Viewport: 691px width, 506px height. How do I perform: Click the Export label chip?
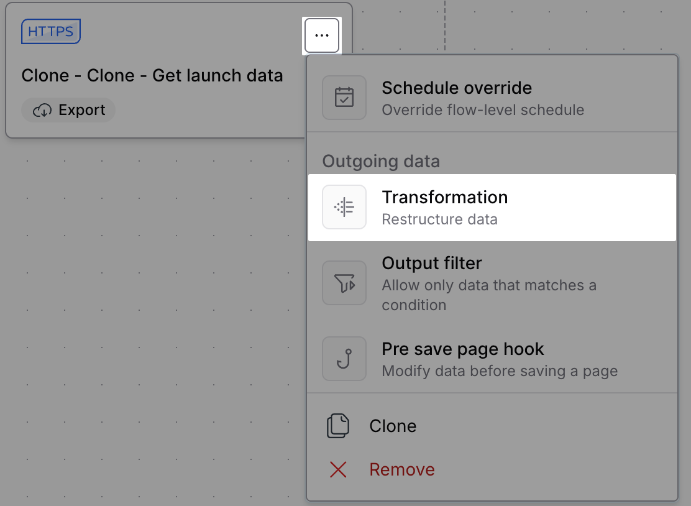click(68, 110)
